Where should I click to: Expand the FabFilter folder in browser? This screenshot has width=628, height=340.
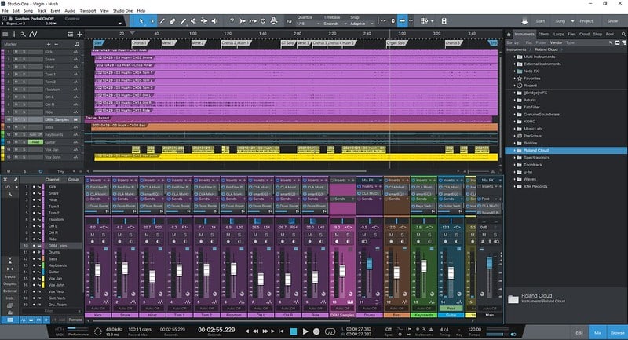[x=515, y=108]
